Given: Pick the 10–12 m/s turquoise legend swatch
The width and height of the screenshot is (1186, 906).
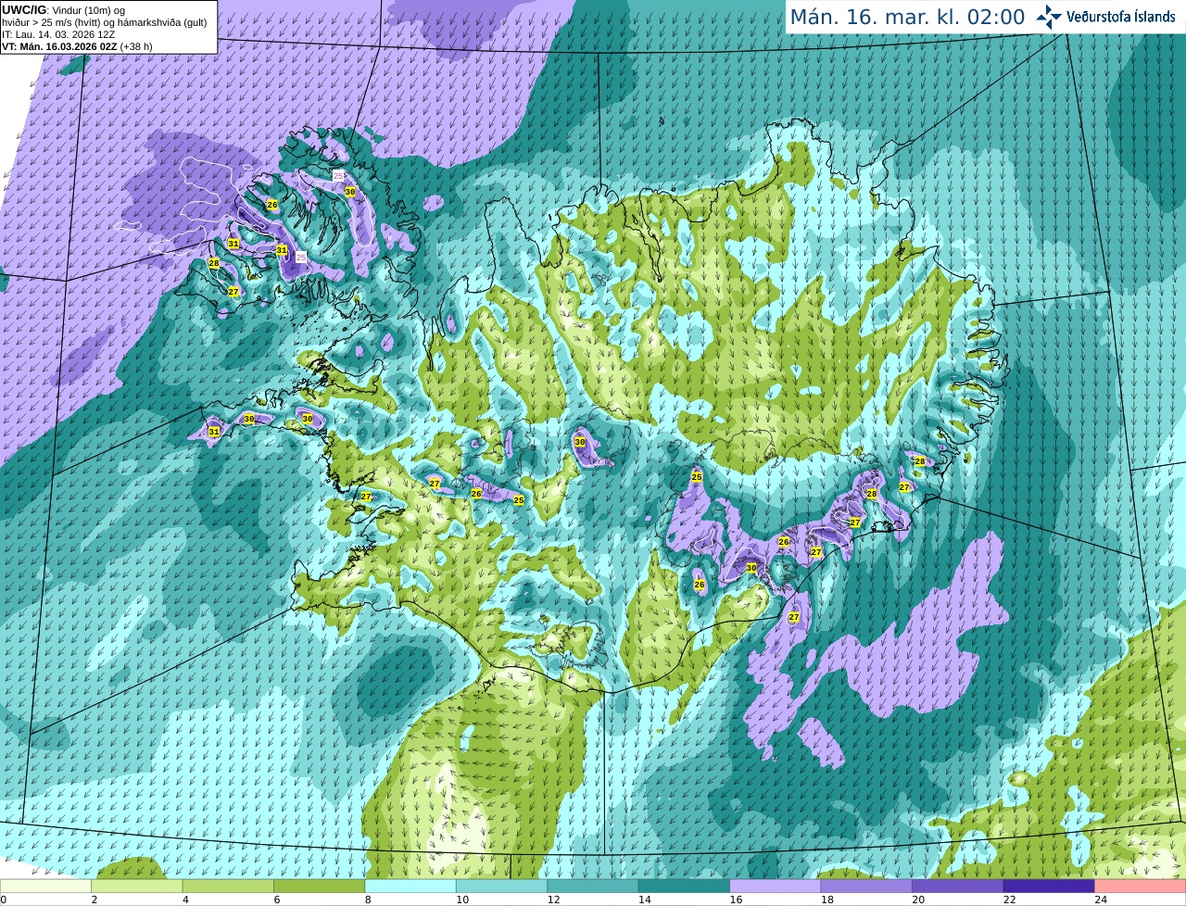Looking at the screenshot, I should [x=501, y=886].
